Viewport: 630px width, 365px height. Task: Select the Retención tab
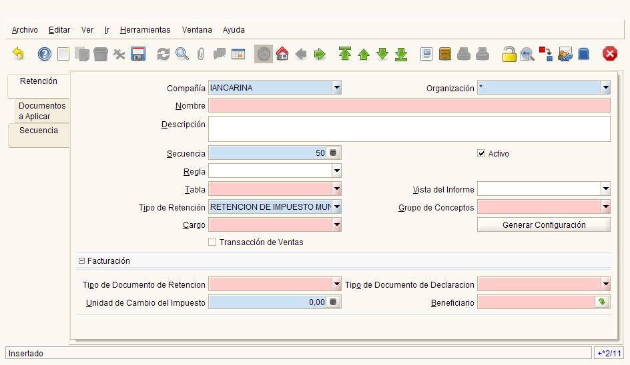pyautogui.click(x=39, y=85)
